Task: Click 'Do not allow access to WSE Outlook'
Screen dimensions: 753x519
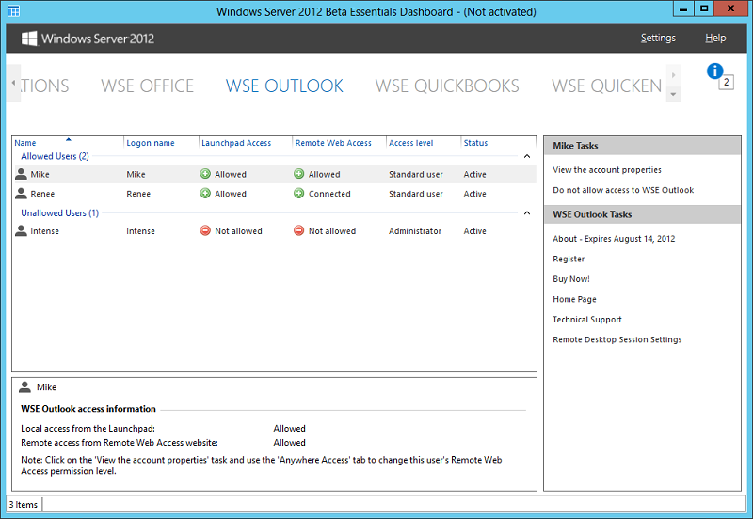Action: point(623,190)
